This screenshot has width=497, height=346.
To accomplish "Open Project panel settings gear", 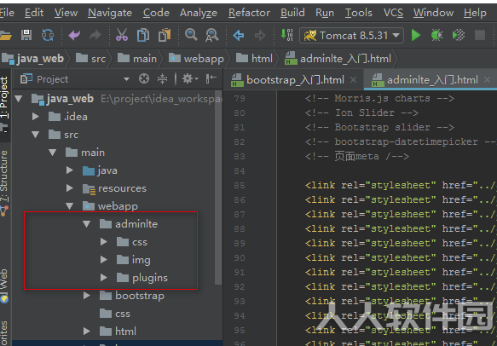I will [190, 78].
